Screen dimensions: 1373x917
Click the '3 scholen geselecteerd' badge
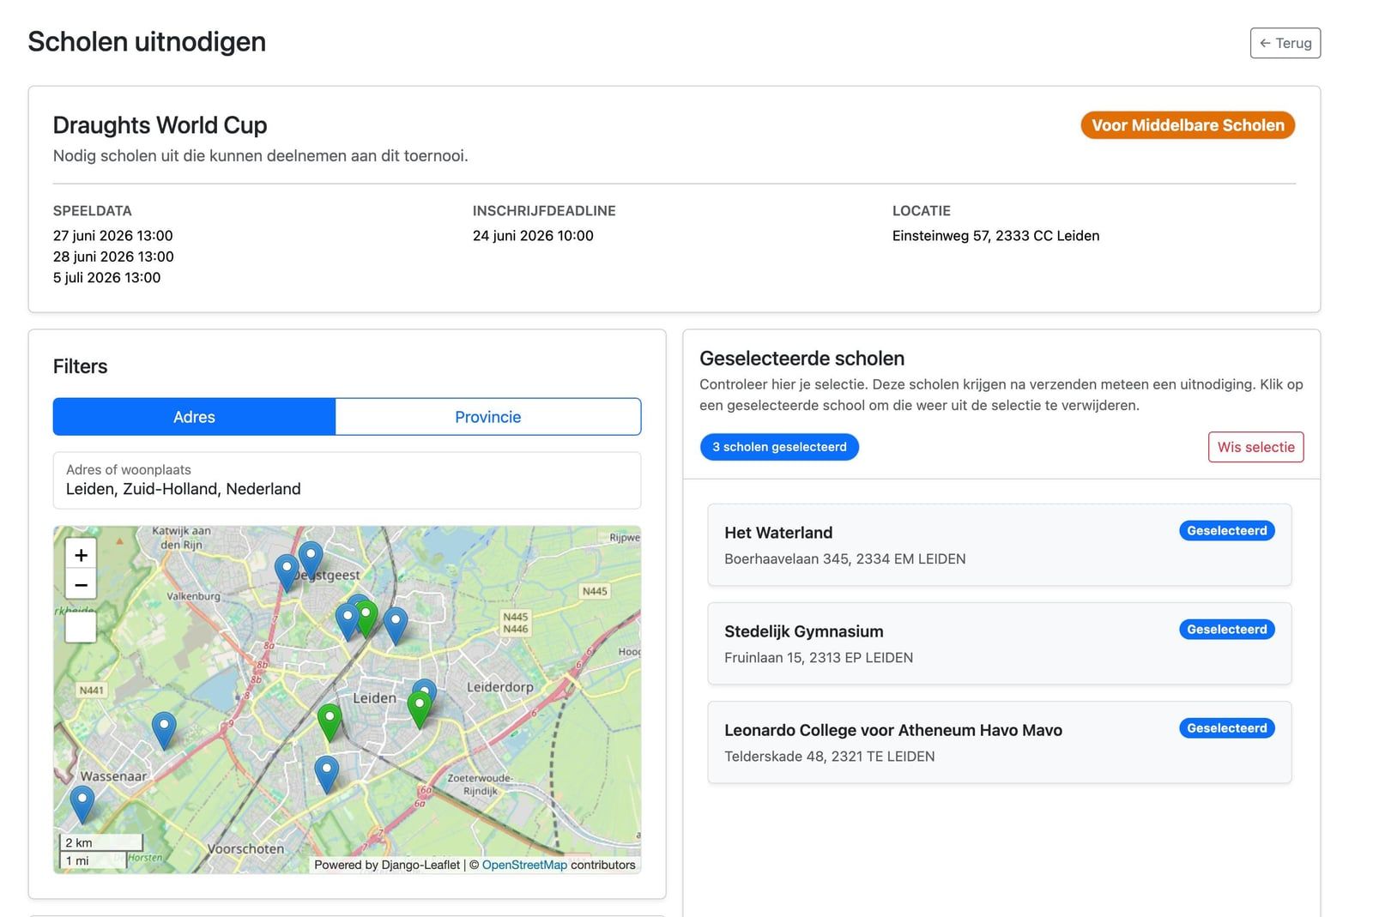779,447
